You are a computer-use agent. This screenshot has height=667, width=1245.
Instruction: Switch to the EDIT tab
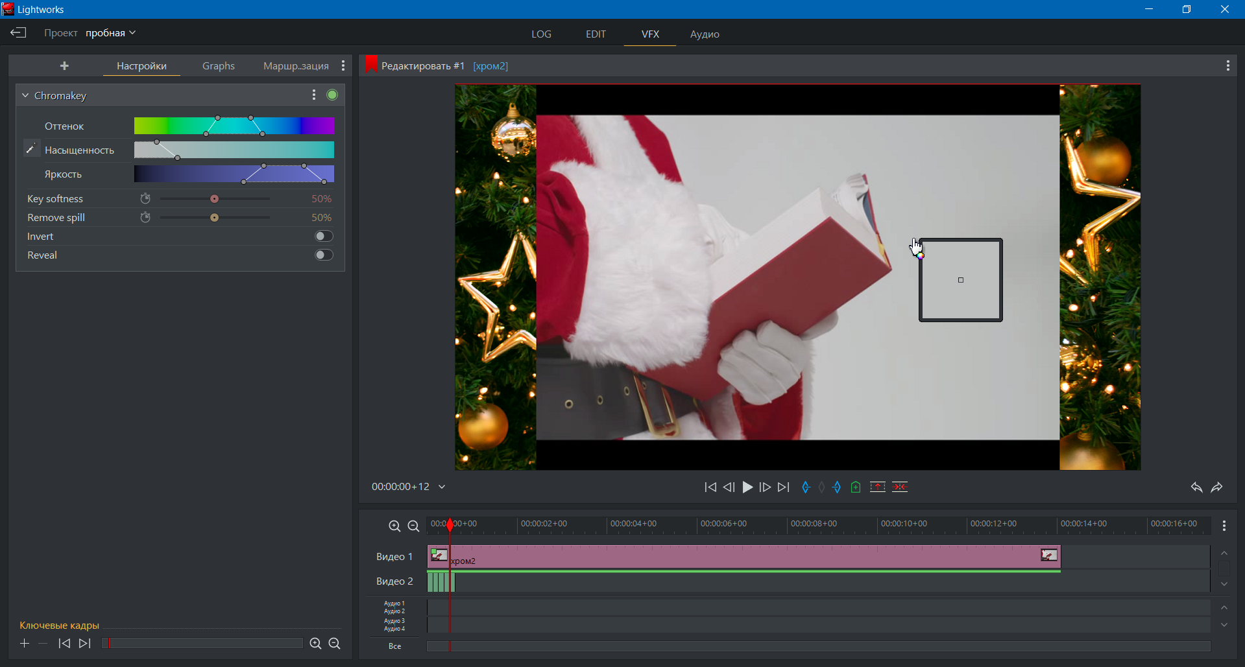point(596,34)
